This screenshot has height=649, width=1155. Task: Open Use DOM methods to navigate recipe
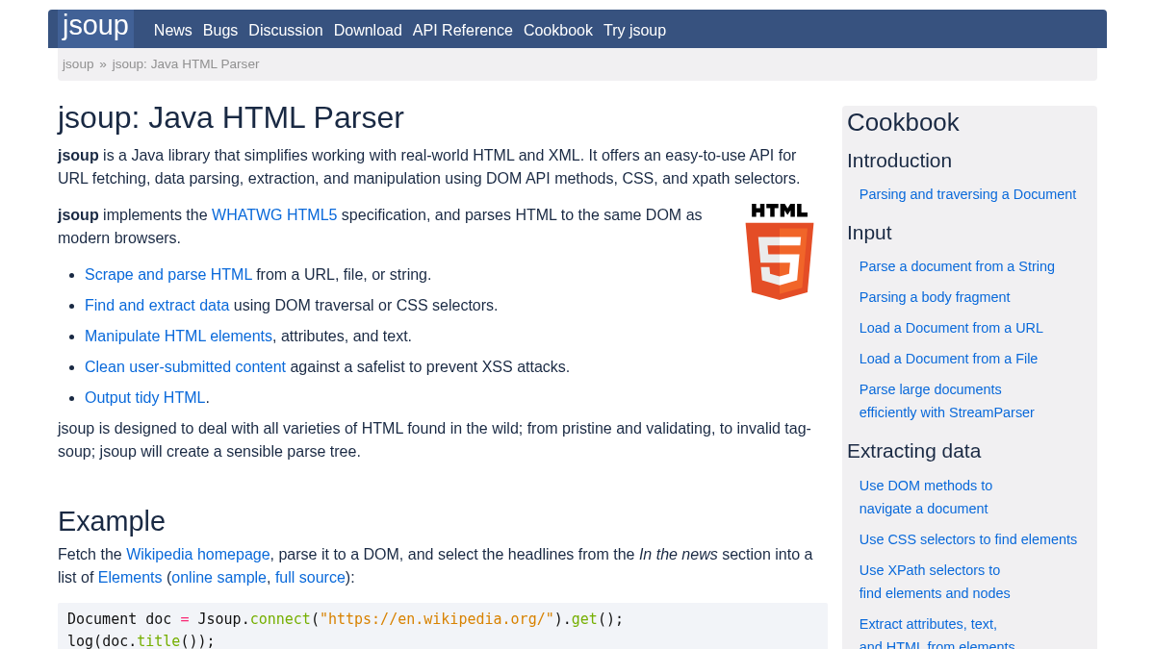pos(926,497)
